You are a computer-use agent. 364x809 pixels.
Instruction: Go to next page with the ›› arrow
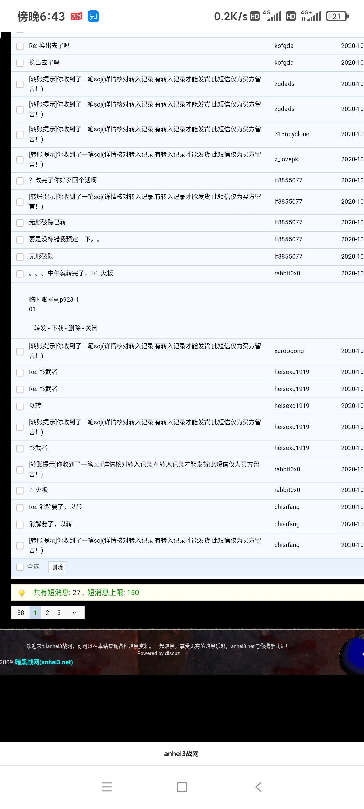coord(74,613)
